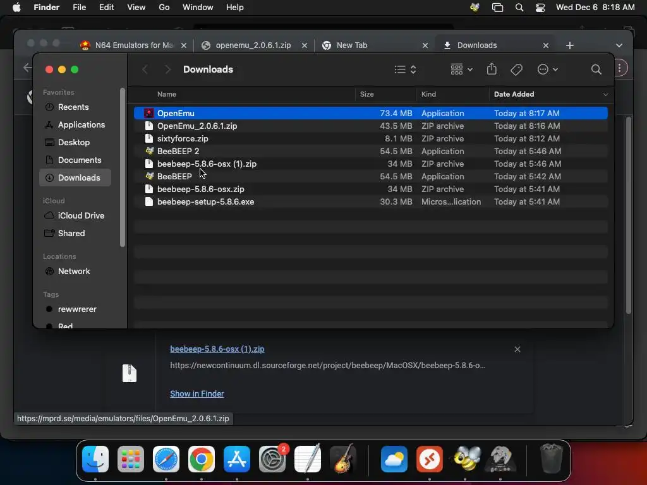Open the Edit menu
647x485 pixels.
106,8
